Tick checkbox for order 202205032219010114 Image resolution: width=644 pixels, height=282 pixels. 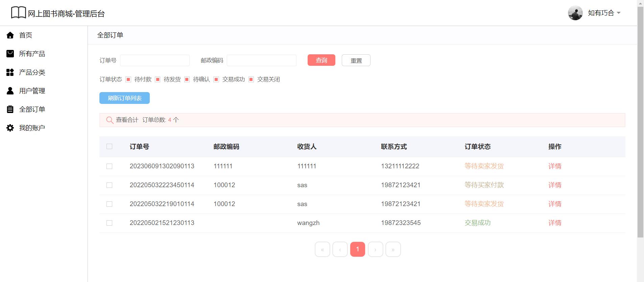pyautogui.click(x=109, y=204)
